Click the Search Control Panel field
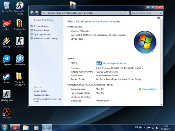Screen dimensions: 175x131 click(x=143, y=13)
